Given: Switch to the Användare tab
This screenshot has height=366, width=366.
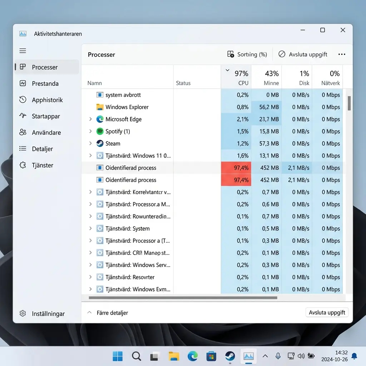Looking at the screenshot, I should click(47, 132).
